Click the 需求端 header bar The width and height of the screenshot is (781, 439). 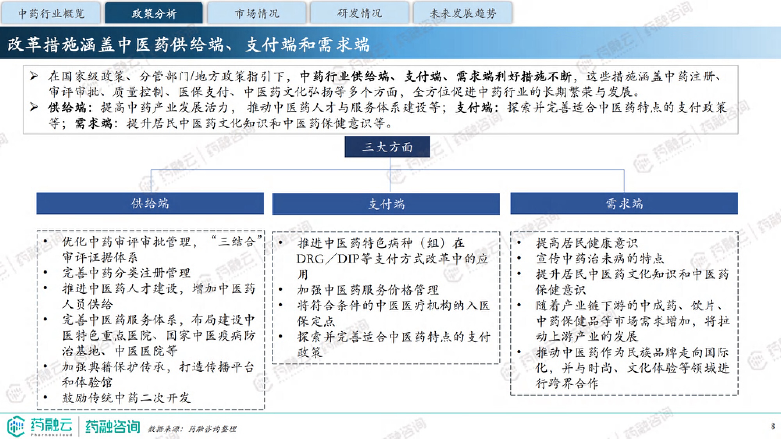pyautogui.click(x=624, y=203)
